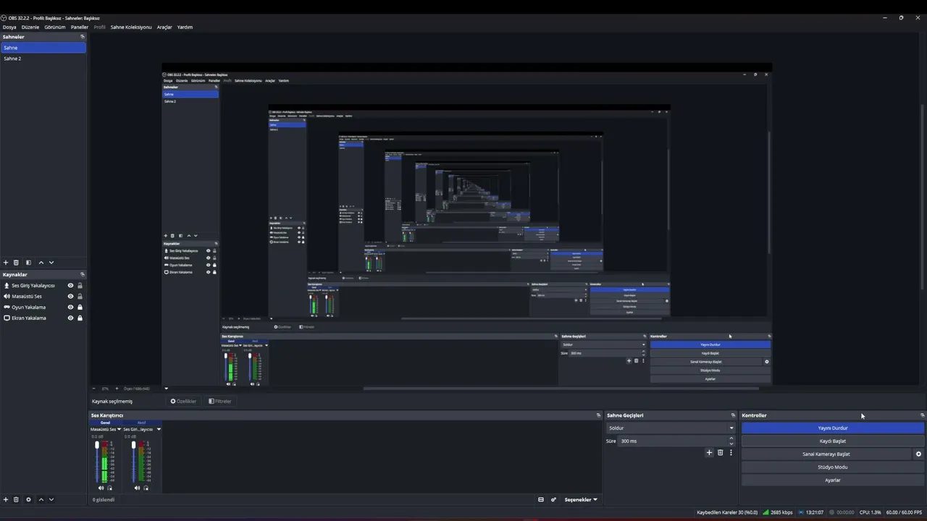Click the Yayını Durdur button

click(833, 428)
